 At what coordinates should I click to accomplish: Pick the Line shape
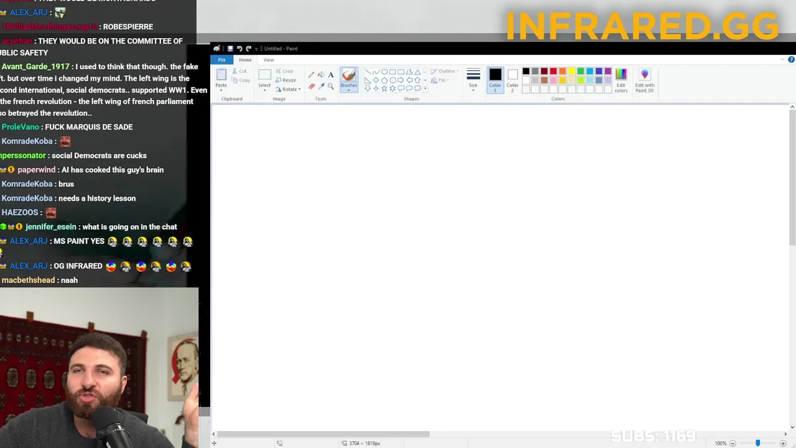(x=368, y=72)
